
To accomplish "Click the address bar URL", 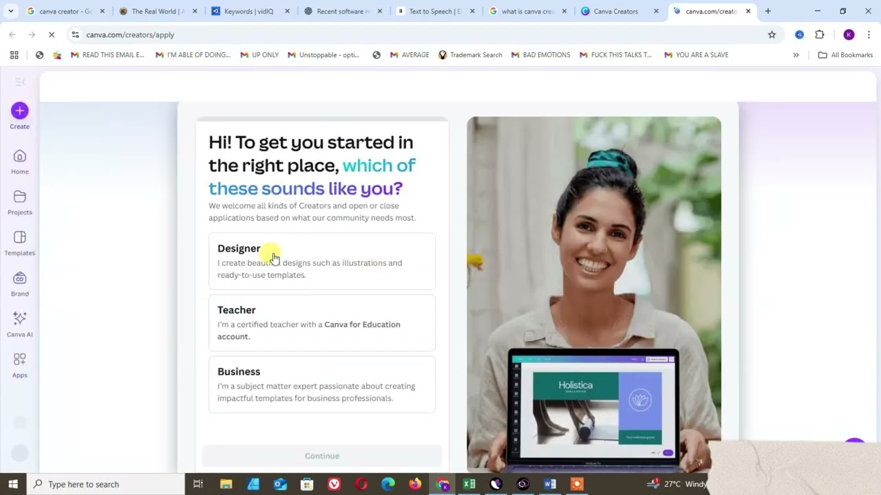I will click(130, 34).
